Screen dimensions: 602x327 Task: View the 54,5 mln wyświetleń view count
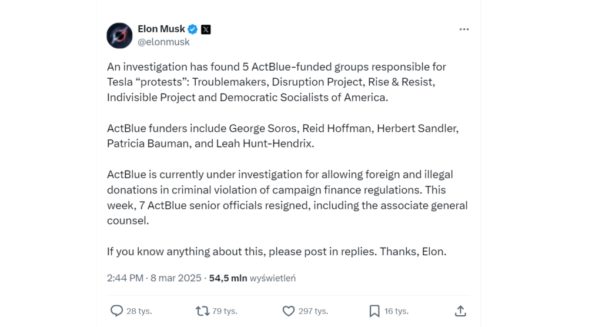pos(252,278)
